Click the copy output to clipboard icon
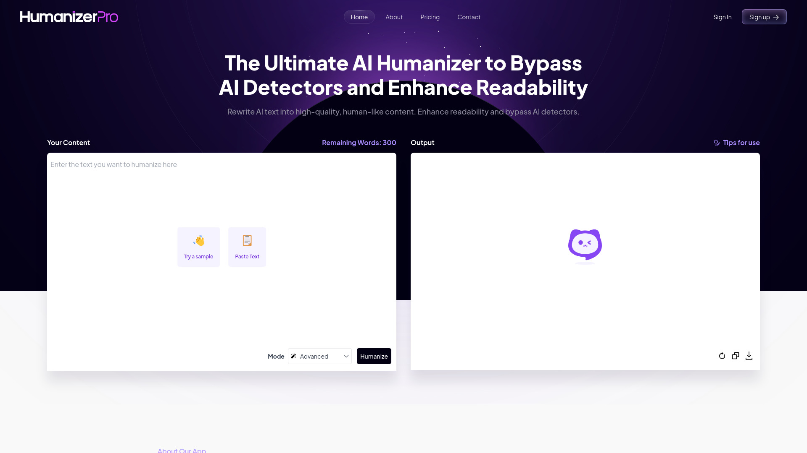The width and height of the screenshot is (807, 453). pyautogui.click(x=736, y=356)
